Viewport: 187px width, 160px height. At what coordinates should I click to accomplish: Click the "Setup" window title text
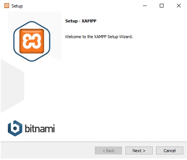click(x=17, y=6)
